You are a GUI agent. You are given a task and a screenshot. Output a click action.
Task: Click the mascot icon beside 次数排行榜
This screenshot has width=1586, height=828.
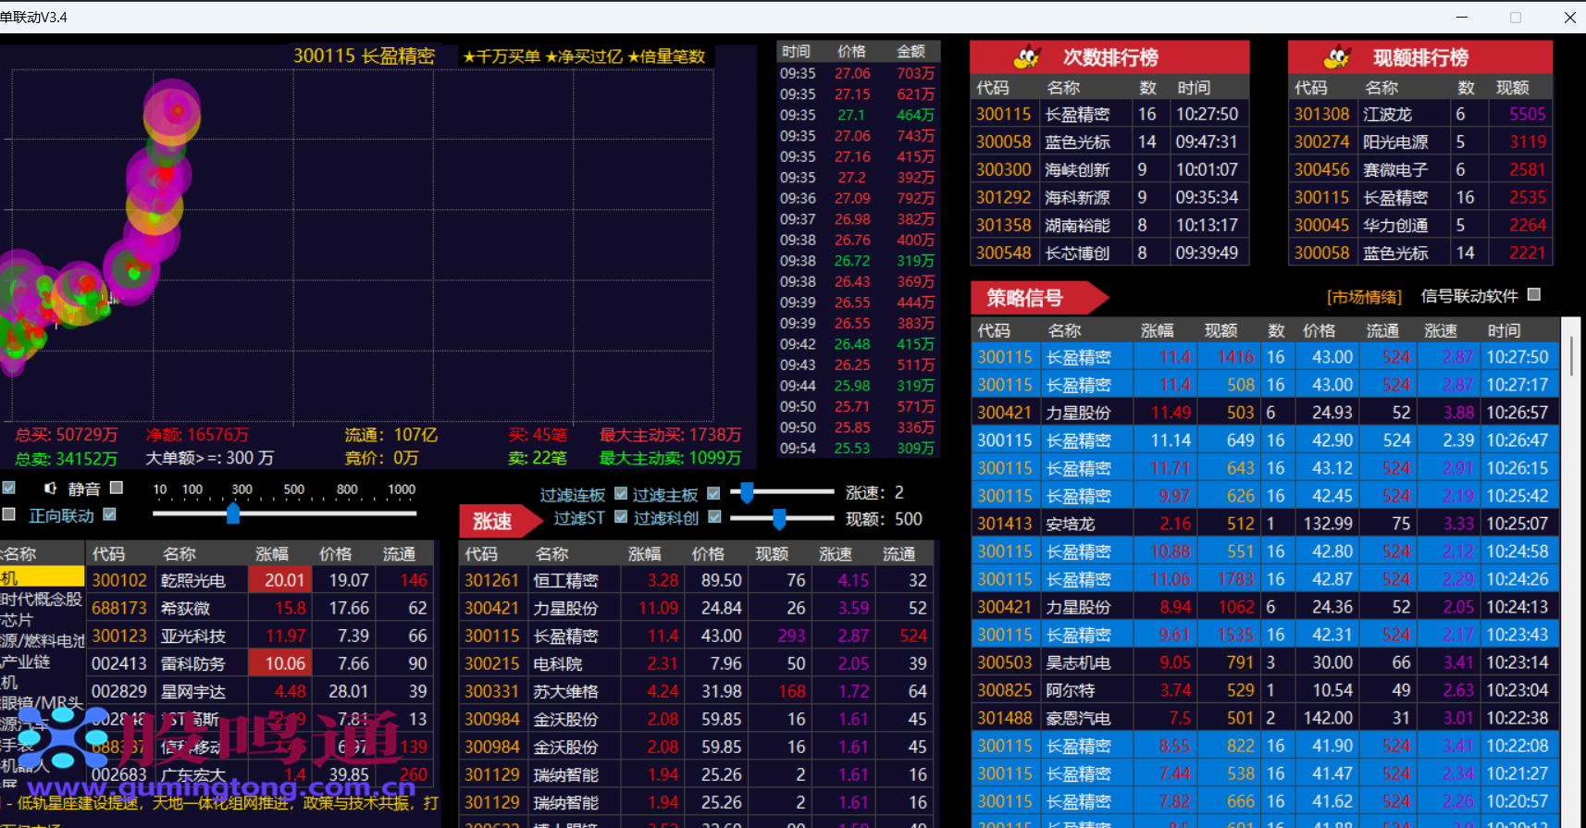click(x=1027, y=57)
